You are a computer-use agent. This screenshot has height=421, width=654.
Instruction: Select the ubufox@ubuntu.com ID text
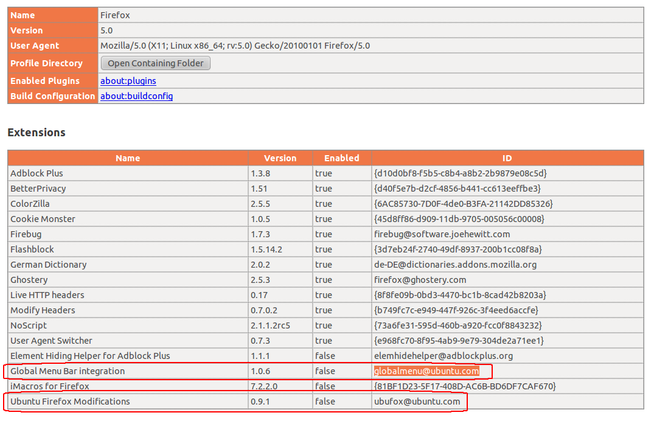click(417, 402)
